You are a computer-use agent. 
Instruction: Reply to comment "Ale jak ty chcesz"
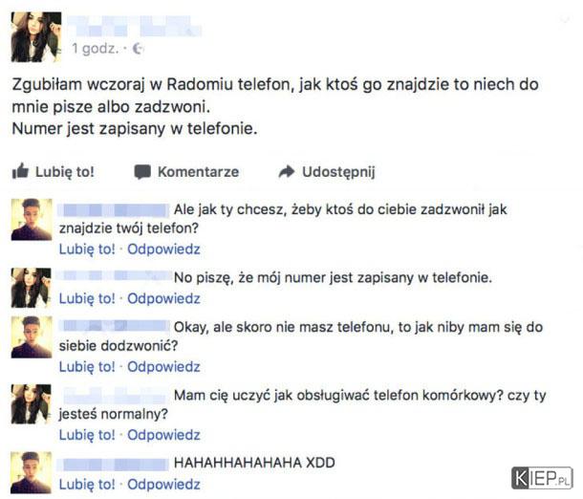[x=163, y=249]
